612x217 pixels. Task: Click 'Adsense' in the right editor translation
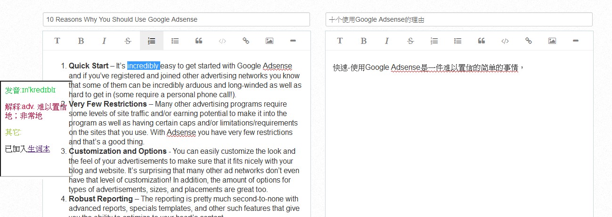click(405, 68)
